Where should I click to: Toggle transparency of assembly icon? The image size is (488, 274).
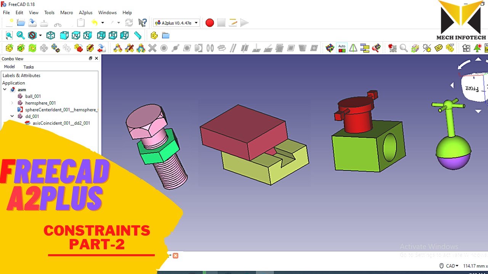[415, 48]
